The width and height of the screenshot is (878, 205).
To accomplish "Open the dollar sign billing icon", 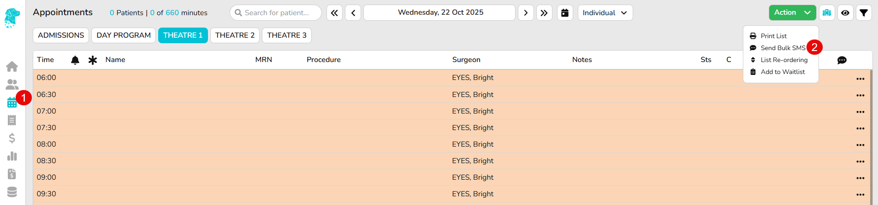I will 12,138.
